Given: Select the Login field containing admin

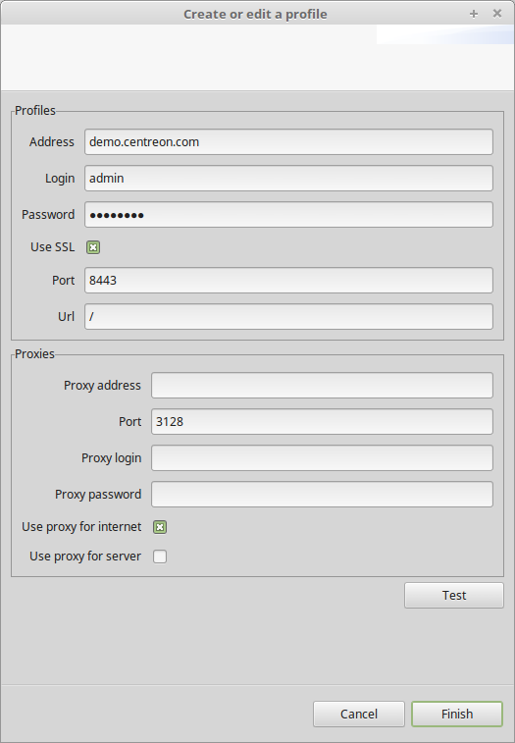Looking at the screenshot, I should (x=288, y=179).
